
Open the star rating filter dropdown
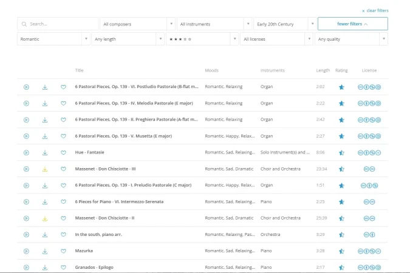(x=202, y=39)
